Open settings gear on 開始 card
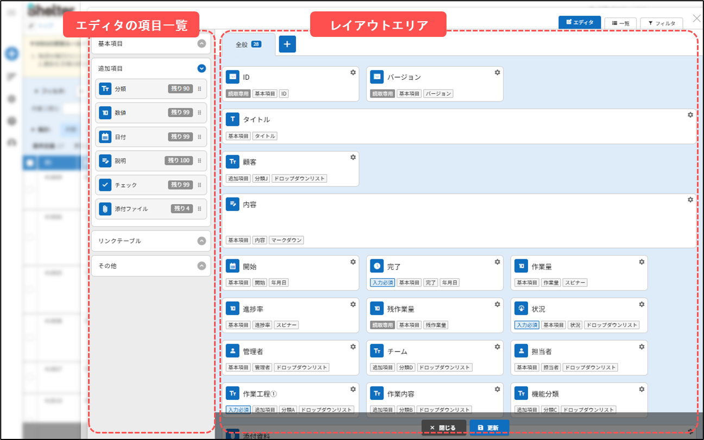Viewport: 704px width, 440px height. [353, 262]
